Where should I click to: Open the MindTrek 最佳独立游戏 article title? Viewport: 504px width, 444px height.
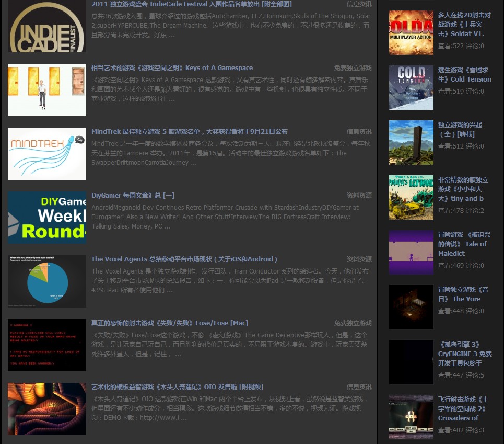(189, 132)
